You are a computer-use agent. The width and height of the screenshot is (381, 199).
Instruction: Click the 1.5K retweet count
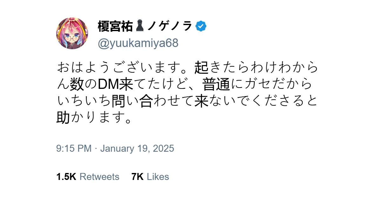(x=66, y=177)
